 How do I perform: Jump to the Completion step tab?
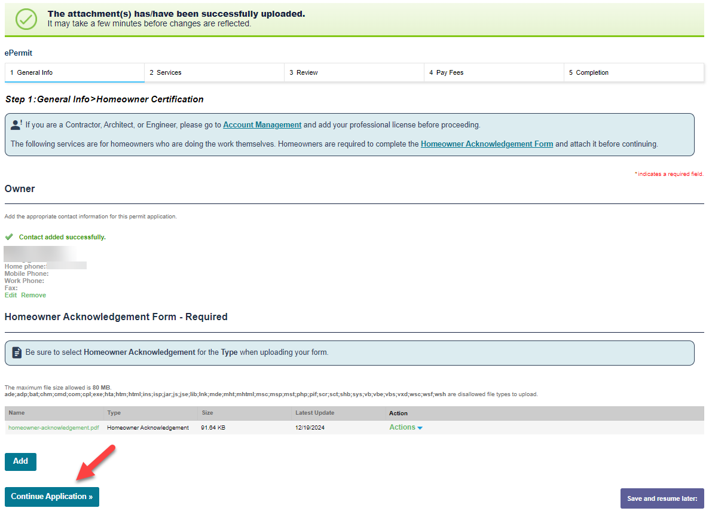point(634,72)
